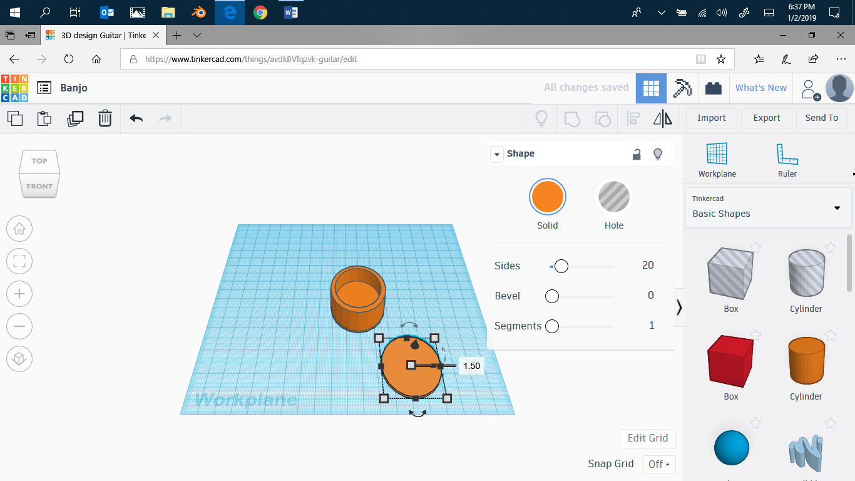Click the Duplicate and repeat icon
The image size is (855, 481).
[75, 118]
